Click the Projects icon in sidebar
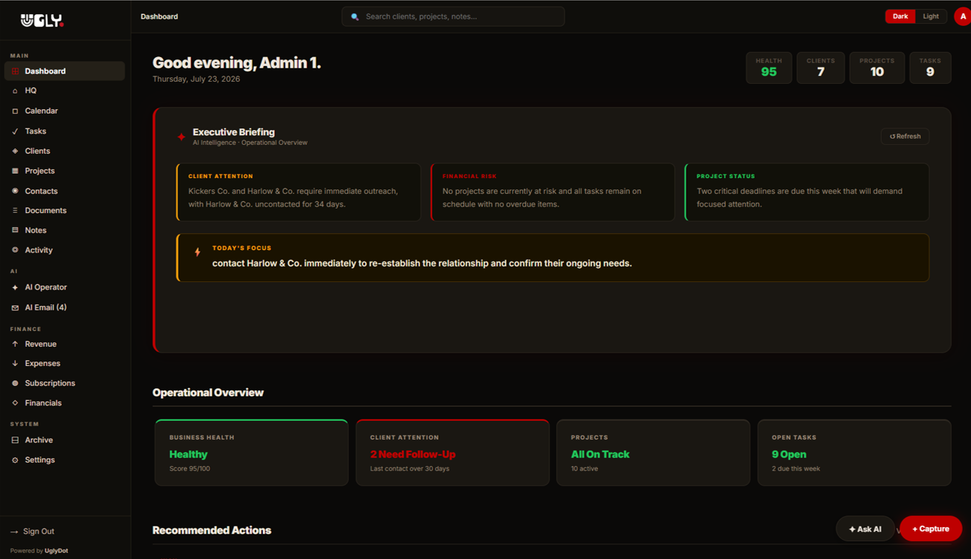This screenshot has height=559, width=971. [15, 171]
